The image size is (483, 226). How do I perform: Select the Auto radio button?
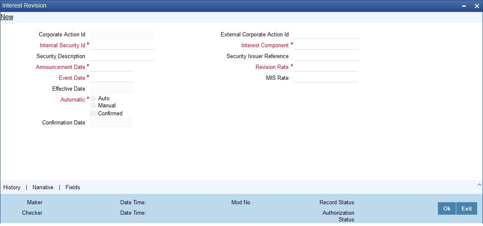click(x=93, y=99)
